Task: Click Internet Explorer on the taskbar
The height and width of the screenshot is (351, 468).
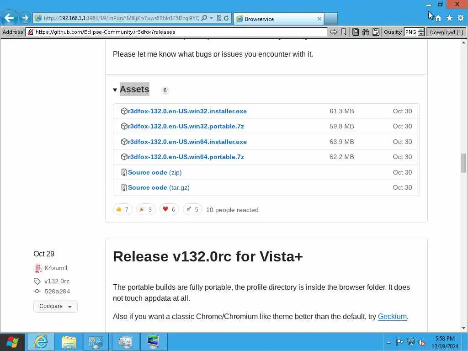Action: coord(41,342)
